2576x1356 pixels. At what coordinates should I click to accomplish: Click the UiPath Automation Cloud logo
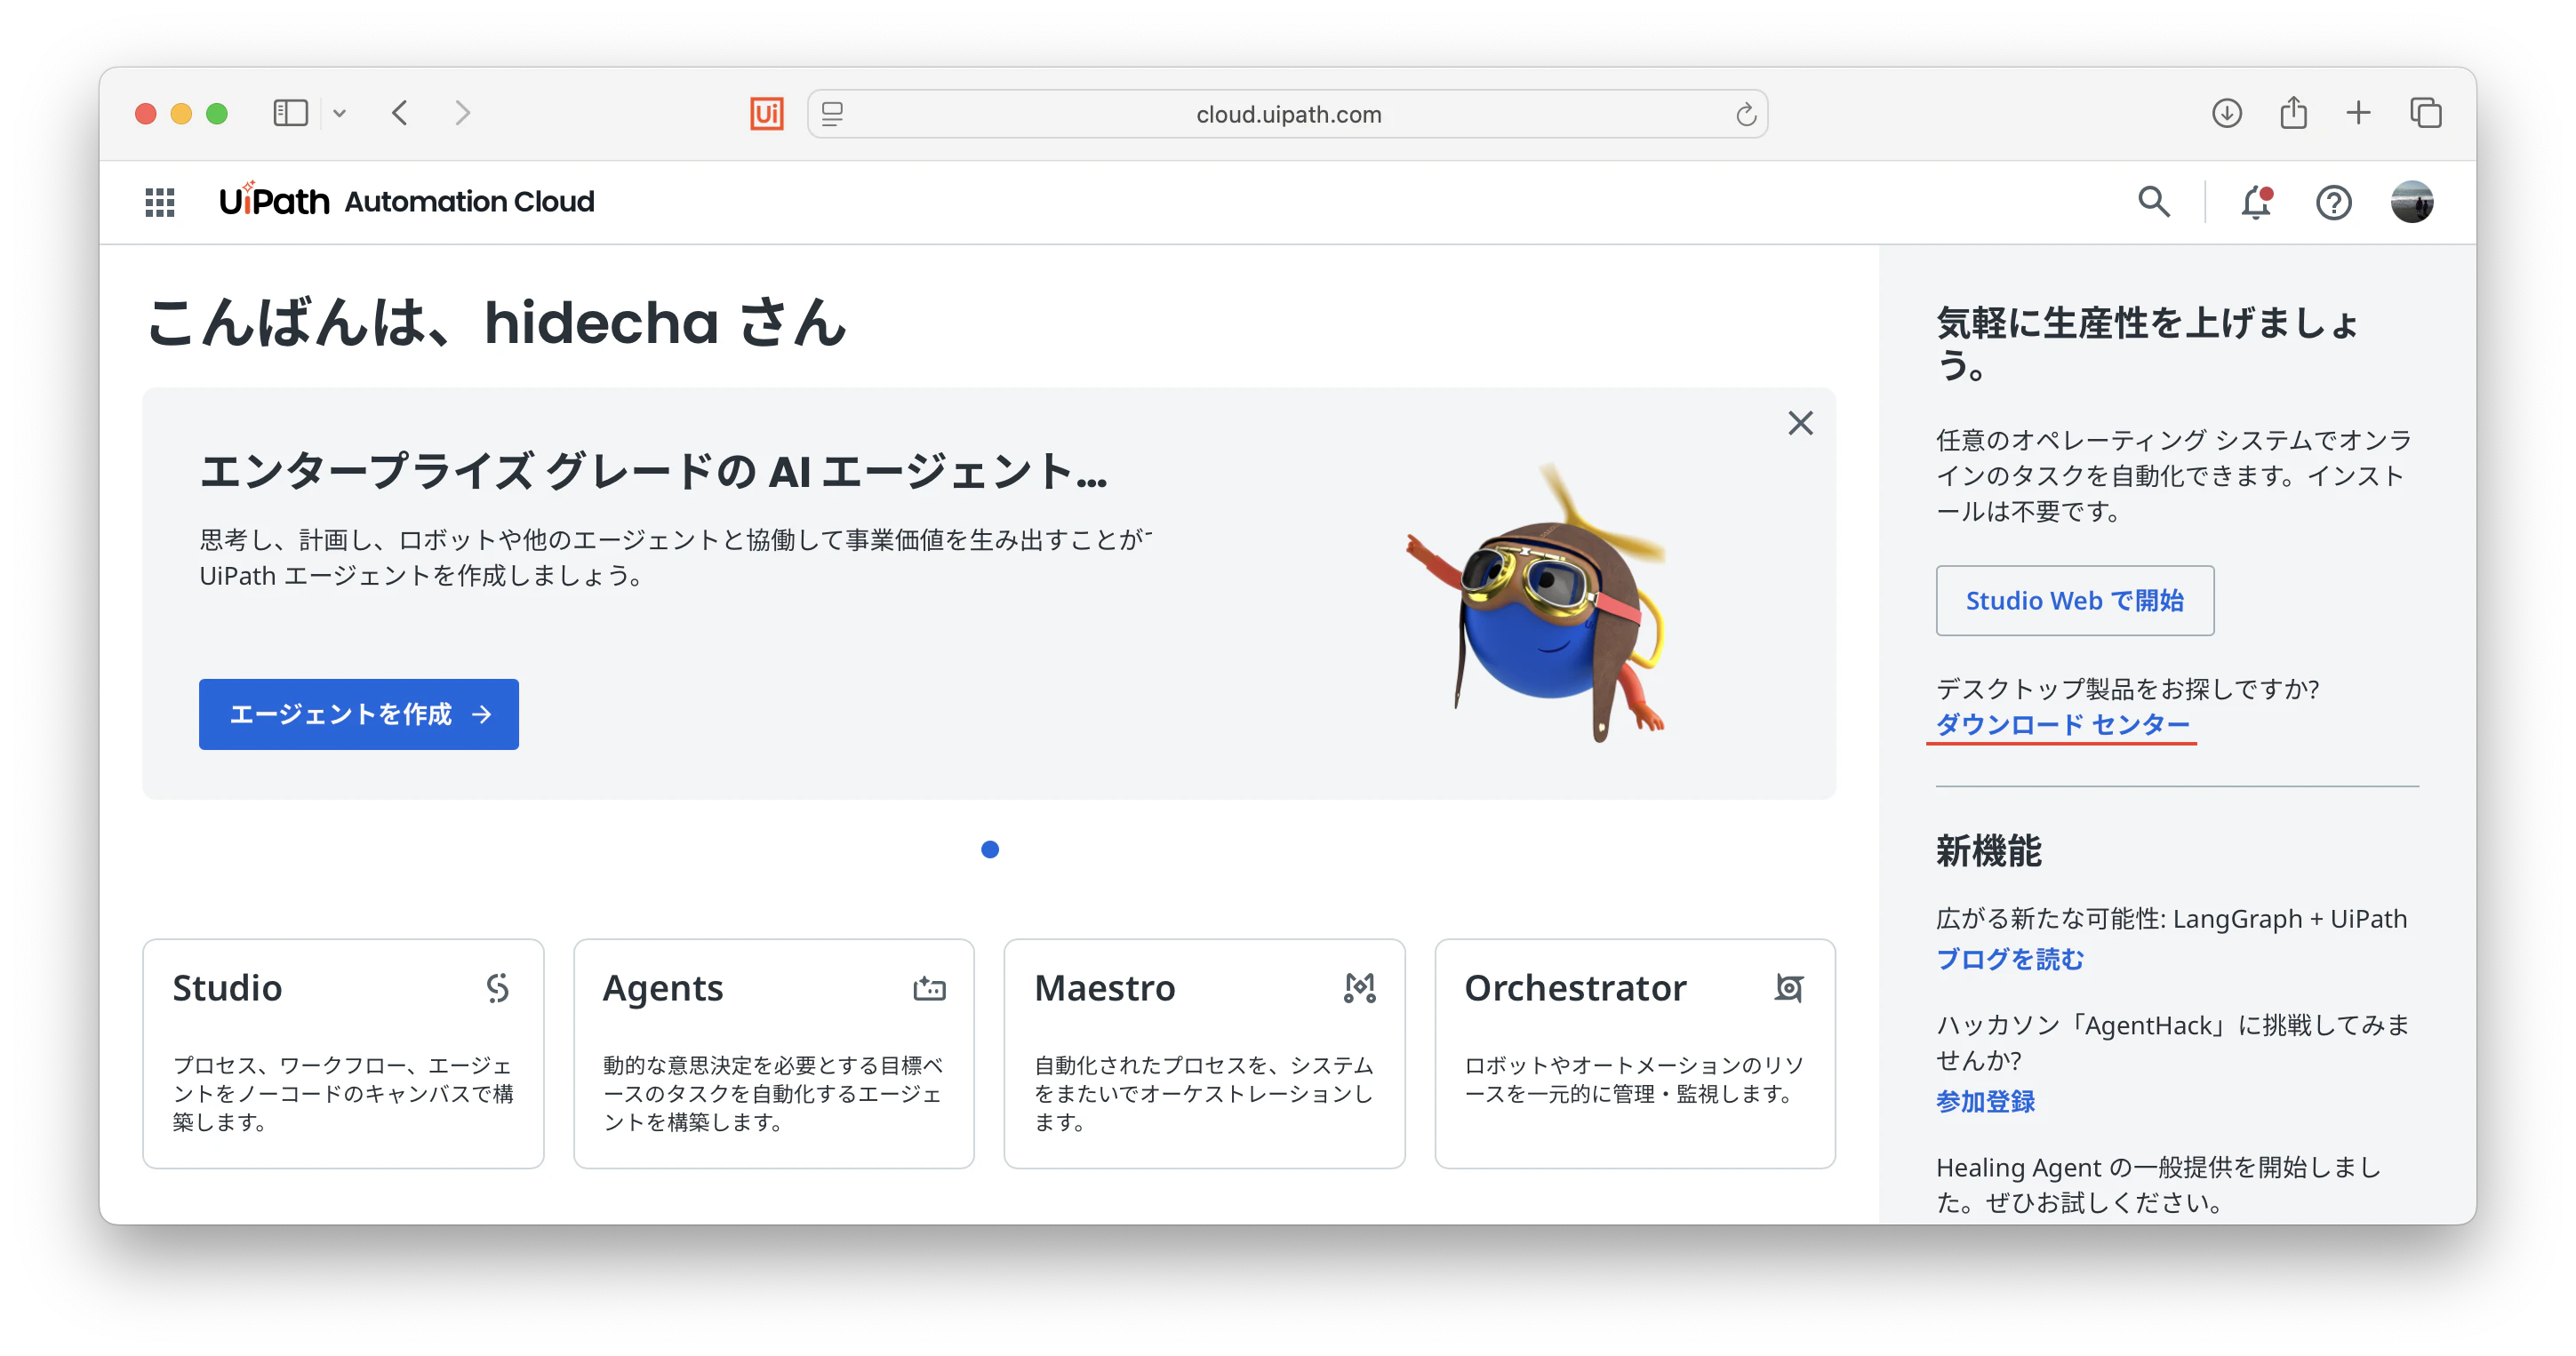click(x=406, y=201)
